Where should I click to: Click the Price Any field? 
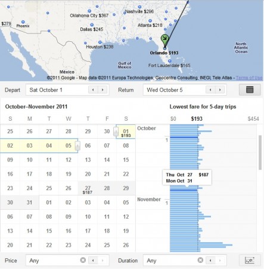click(x=67, y=260)
